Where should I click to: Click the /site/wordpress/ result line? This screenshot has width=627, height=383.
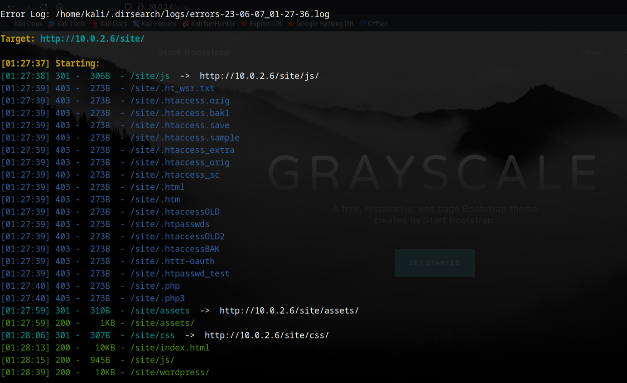coord(169,373)
